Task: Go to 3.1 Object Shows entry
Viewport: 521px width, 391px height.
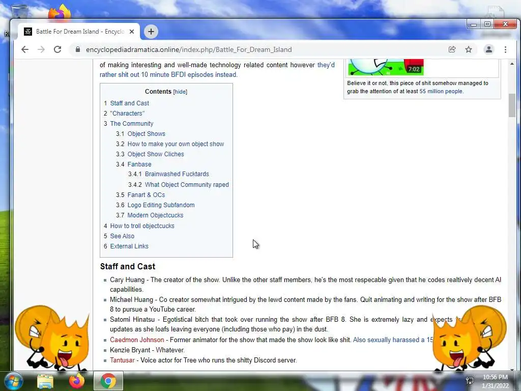Action: coord(146,134)
